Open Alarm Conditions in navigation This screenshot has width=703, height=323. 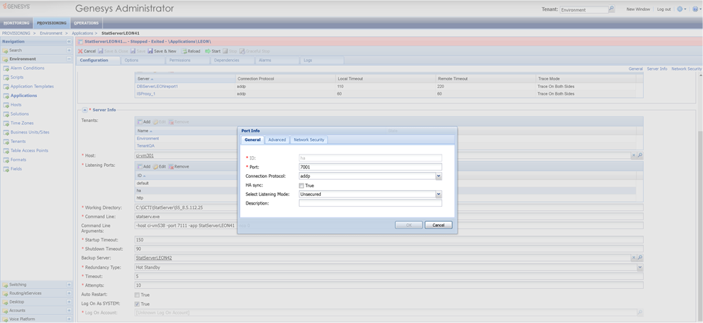27,68
